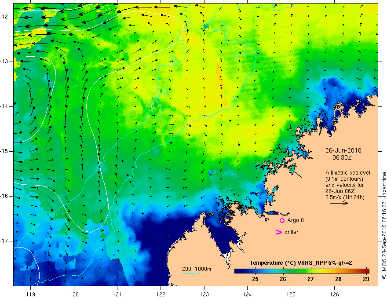Screen dimensions: 387x299
Task: Click the '0.5m/s (1kt 24h)' scale text
Action: [345, 197]
